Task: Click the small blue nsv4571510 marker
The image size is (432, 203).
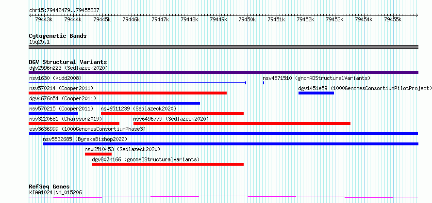Action: coord(264,82)
